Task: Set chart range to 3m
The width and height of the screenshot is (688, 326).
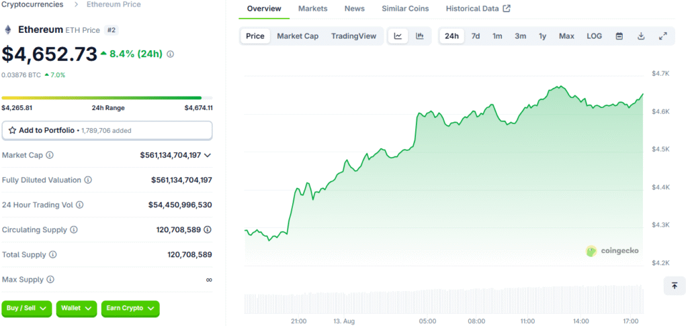Action: point(521,36)
